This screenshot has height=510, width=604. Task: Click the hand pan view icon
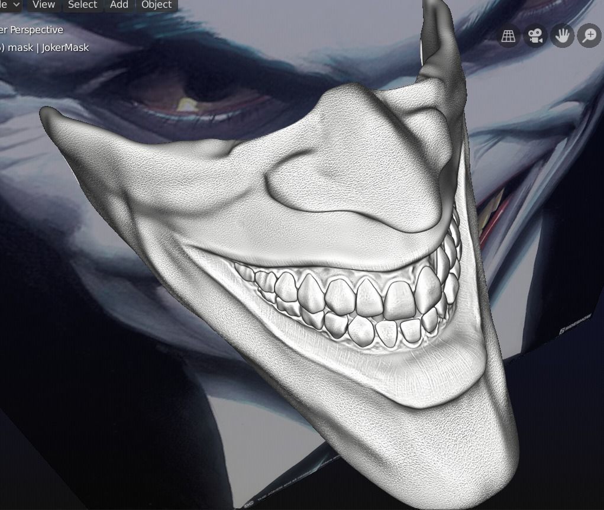(x=563, y=36)
